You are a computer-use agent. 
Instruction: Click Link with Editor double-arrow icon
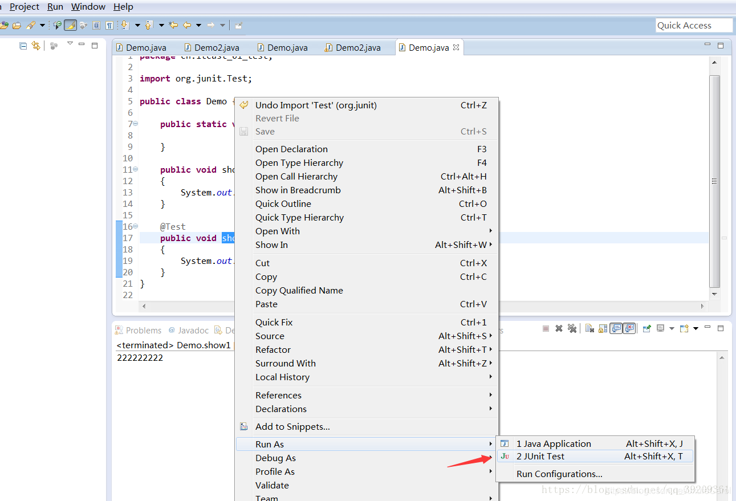[36, 46]
